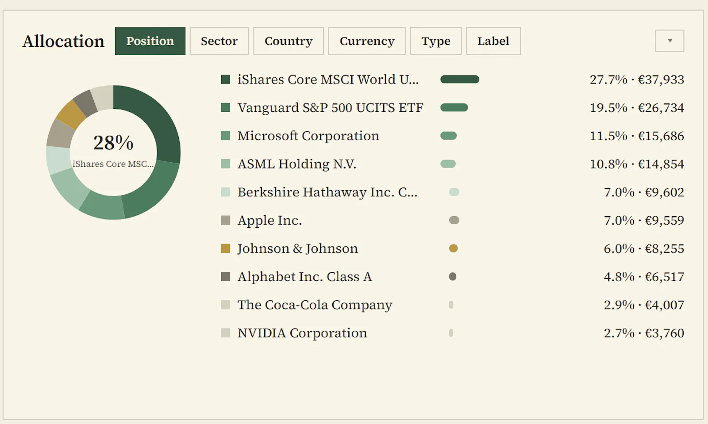Select the ASML Holding N.V. position name
This screenshot has width=708, height=424.
pos(297,164)
